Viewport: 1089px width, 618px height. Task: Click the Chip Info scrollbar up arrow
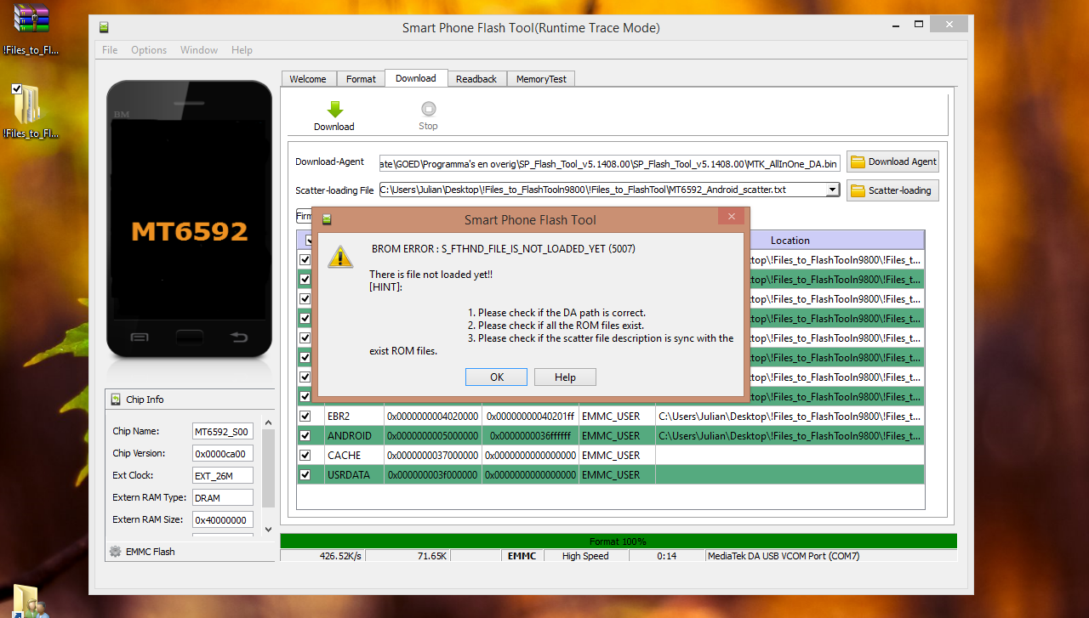coord(269,422)
